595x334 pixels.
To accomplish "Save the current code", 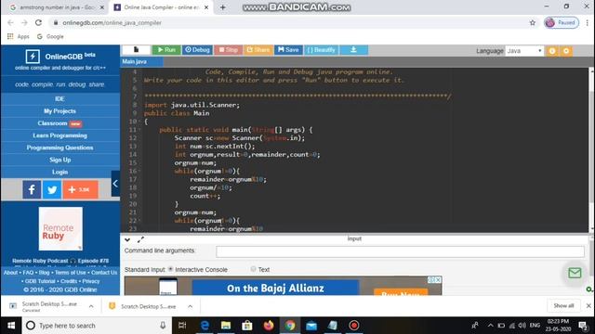I will click(x=288, y=49).
